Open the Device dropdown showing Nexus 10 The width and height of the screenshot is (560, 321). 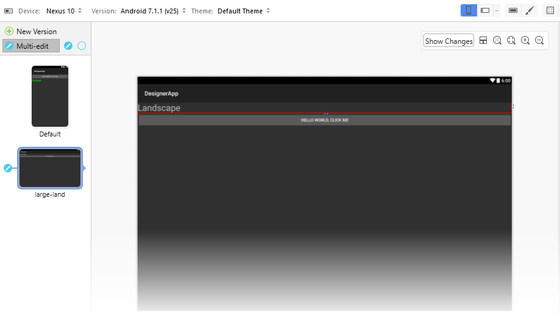coord(64,11)
